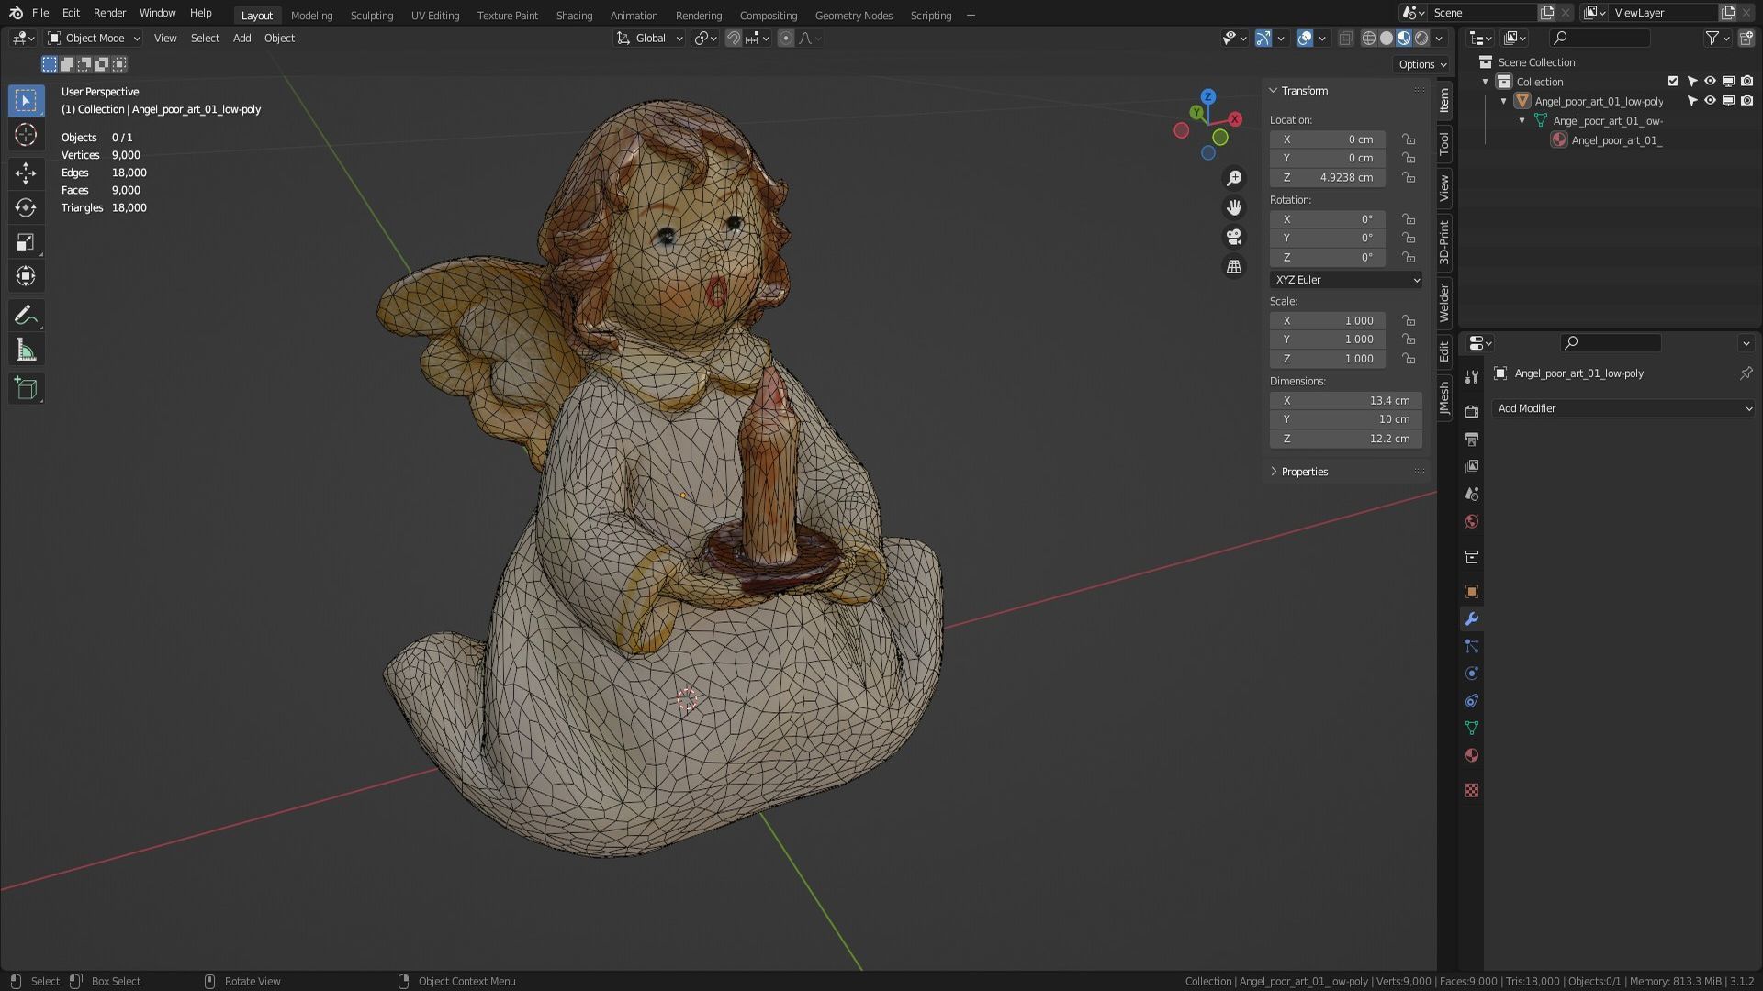
Task: Open the XYZ Euler rotation mode dropdown
Action: (1345, 279)
